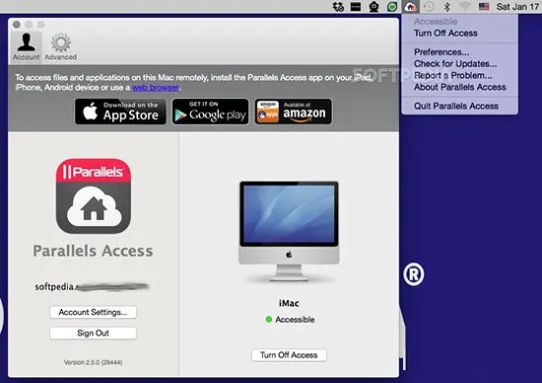
Task: Open the web browser link
Action: pos(155,88)
